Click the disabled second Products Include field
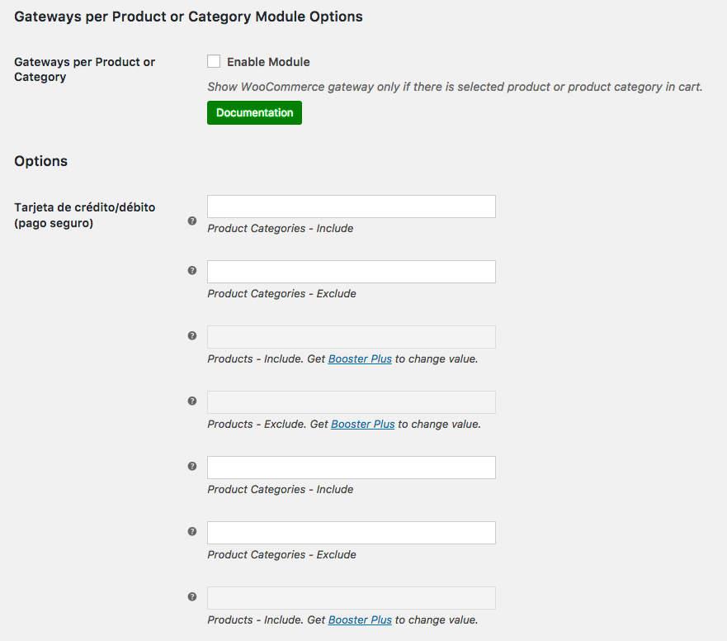 351,598
